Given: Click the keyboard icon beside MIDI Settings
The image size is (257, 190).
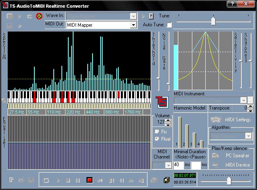Looking at the screenshot, I should (x=215, y=120).
